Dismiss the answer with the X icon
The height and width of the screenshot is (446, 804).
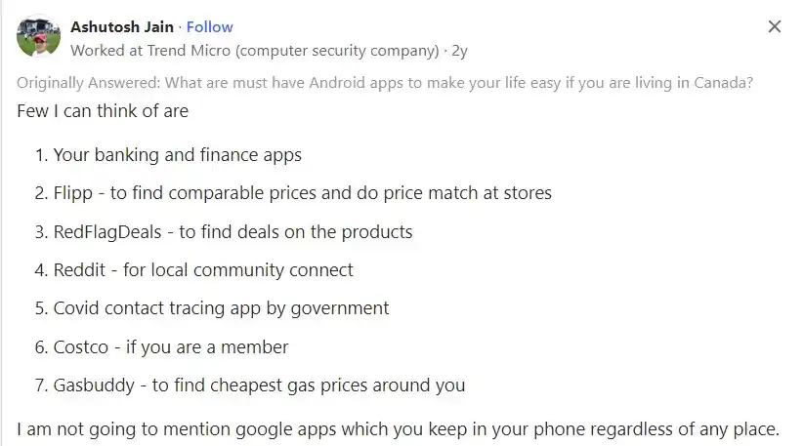[x=775, y=26]
